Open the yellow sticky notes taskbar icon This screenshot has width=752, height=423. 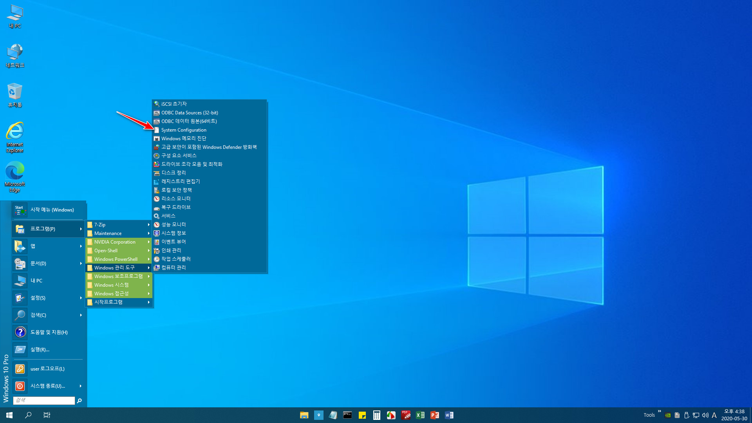point(362,415)
